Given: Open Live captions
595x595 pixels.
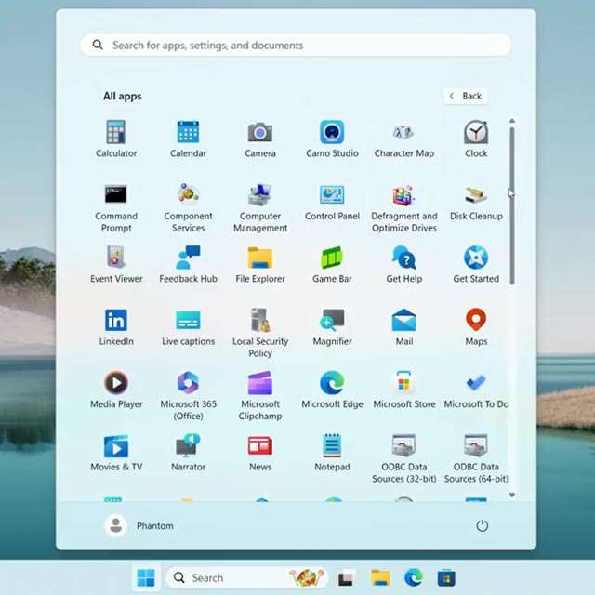Looking at the screenshot, I should pos(188,327).
